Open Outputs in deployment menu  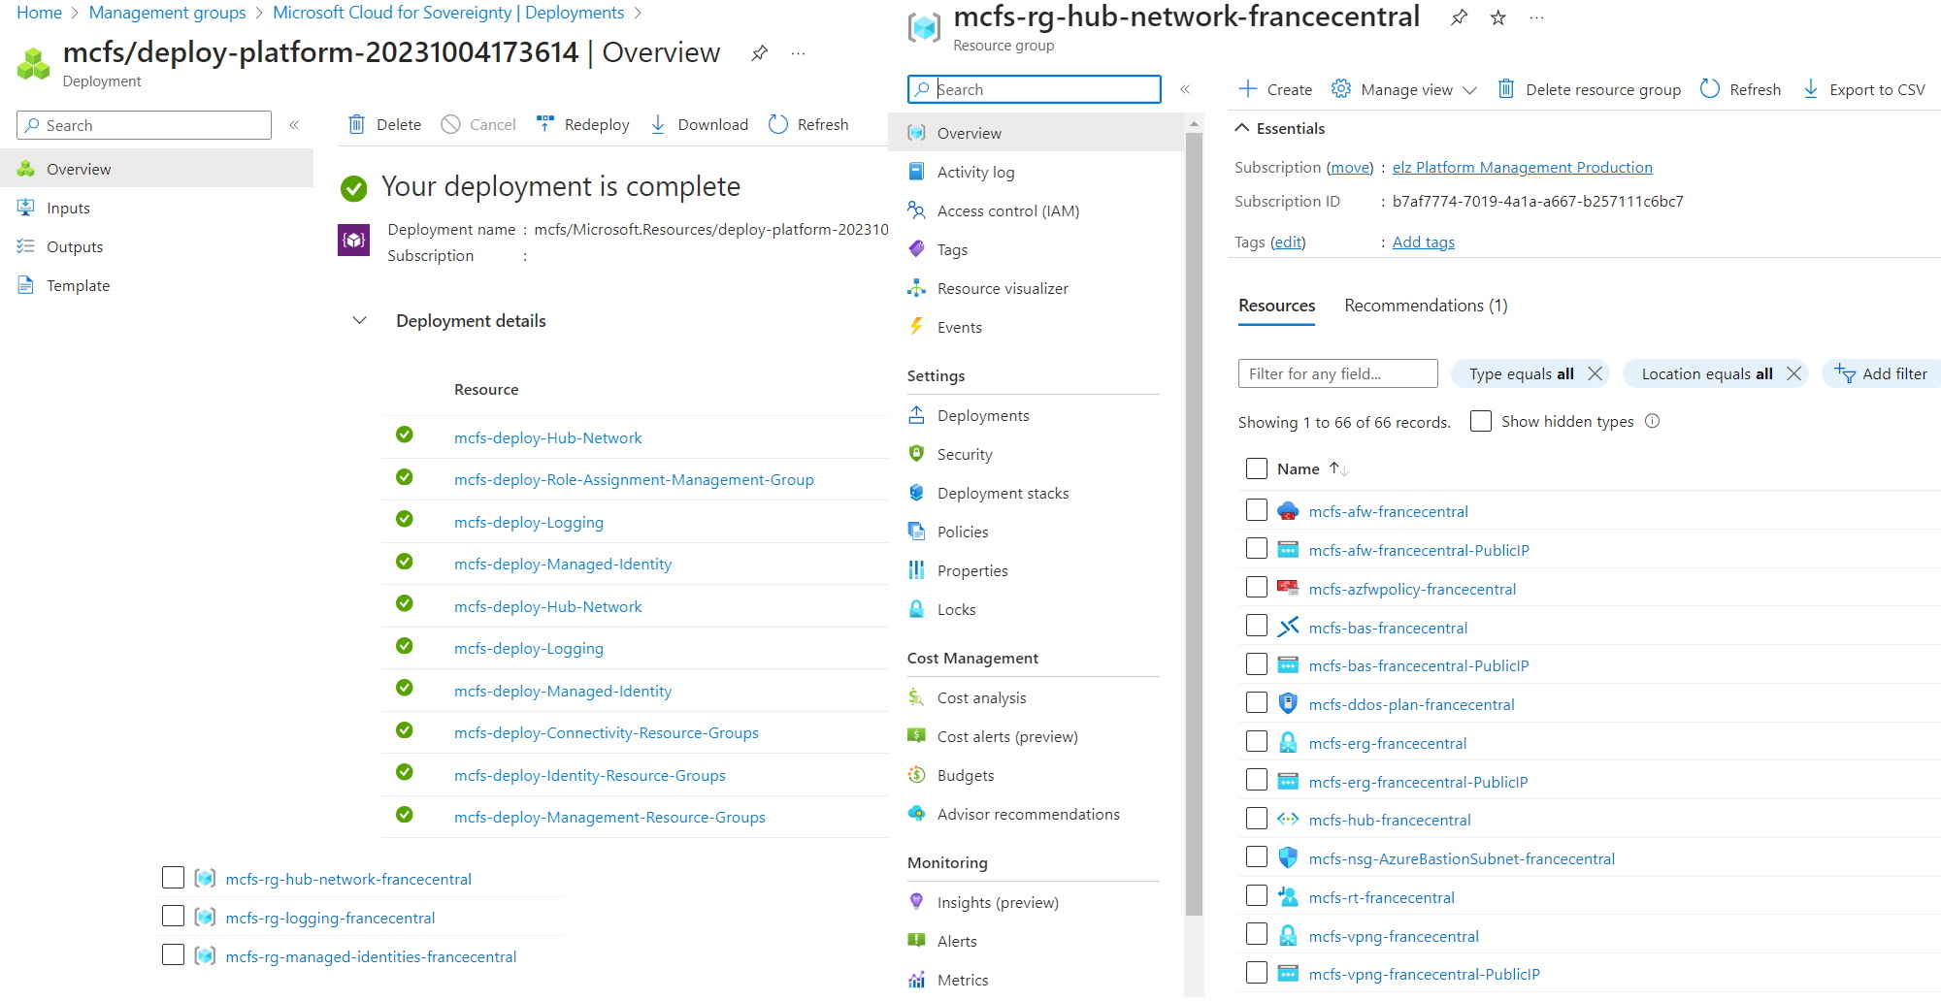point(75,246)
